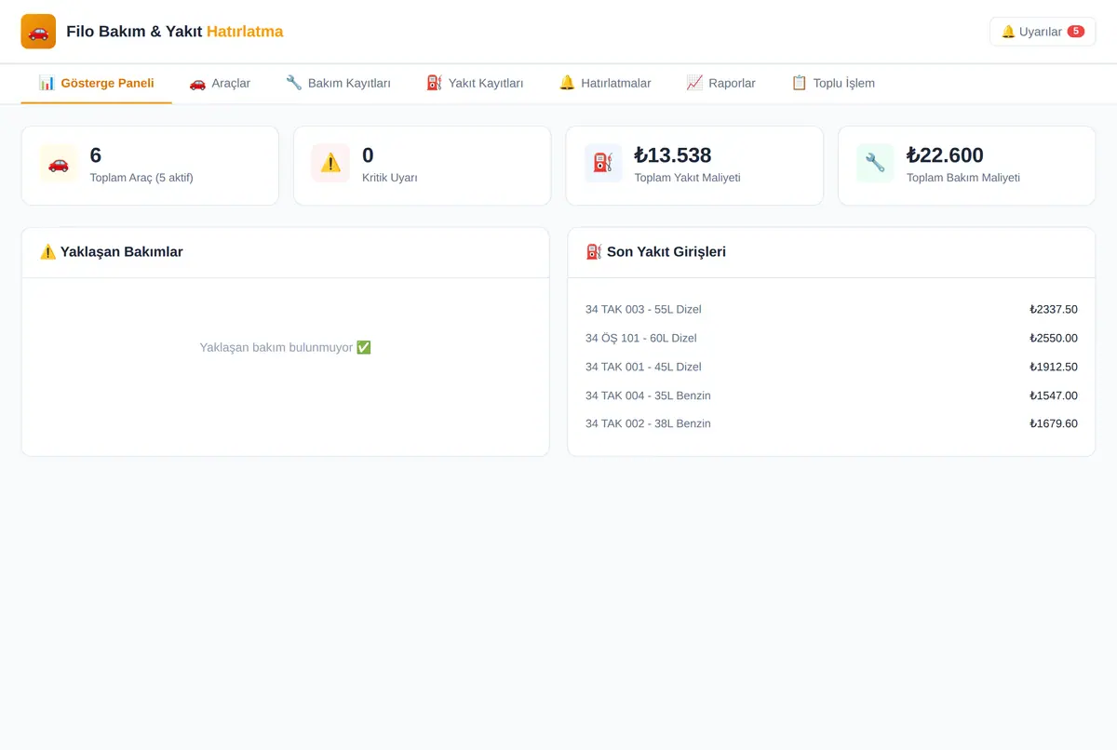Click the orange car app logo
The image size is (1117, 750).
tap(38, 32)
